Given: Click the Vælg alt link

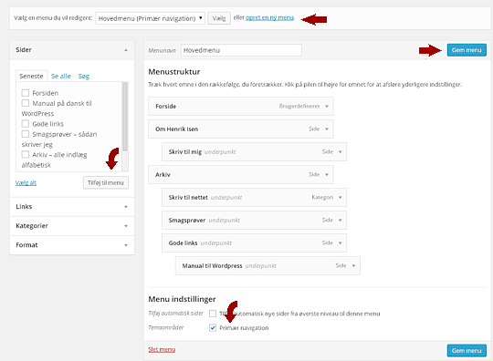Looking at the screenshot, I should pos(26,182).
